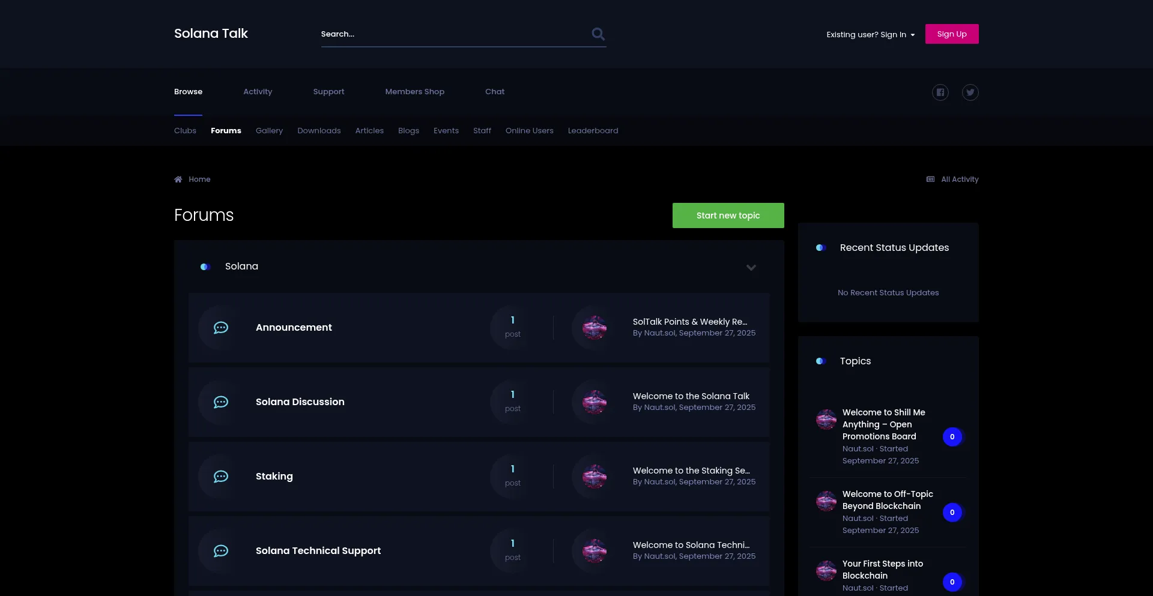Screen dimensions: 1153x596
Task: Open the Twitter social icon
Action: click(970, 92)
